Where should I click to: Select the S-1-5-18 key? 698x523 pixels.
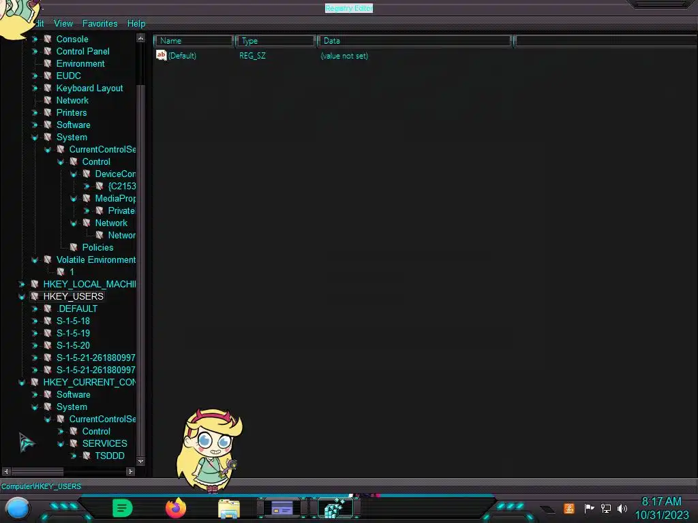coord(73,321)
